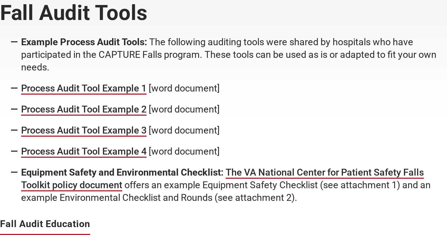Viewport: 447px width, 235px height.
Task: Click the '(see attachment 1)' text
Action: pos(360,185)
